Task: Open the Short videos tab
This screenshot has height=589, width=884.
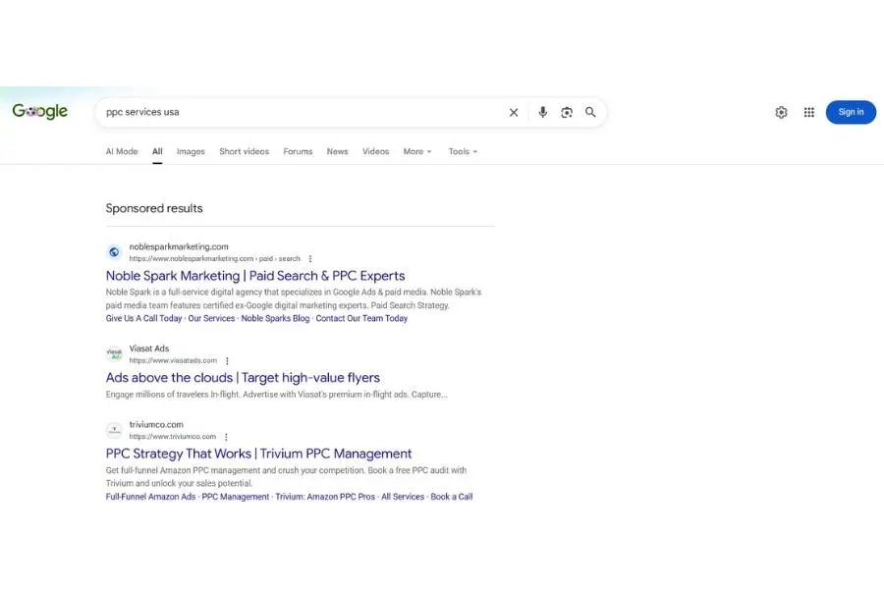Action: click(x=245, y=151)
